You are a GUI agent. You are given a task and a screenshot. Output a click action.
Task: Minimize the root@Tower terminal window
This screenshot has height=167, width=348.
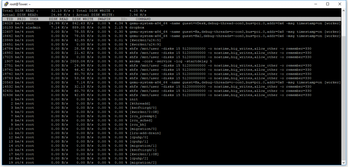pos(316,4)
